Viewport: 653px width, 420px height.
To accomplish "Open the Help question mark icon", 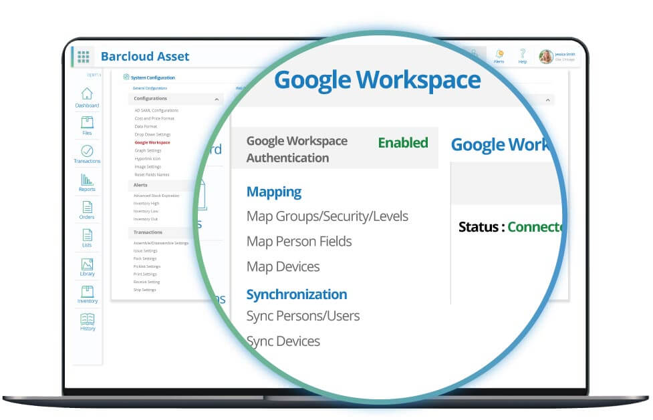I will coord(522,53).
